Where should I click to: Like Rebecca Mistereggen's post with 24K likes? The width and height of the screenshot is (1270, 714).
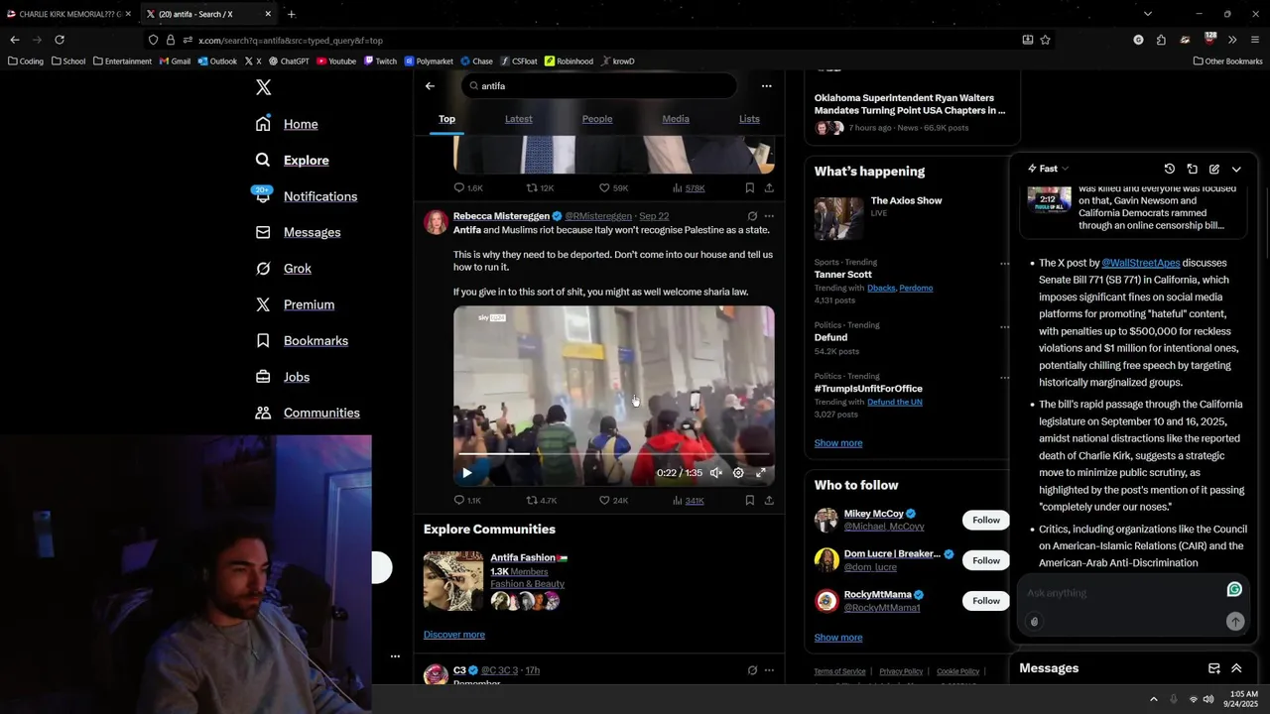point(613,501)
